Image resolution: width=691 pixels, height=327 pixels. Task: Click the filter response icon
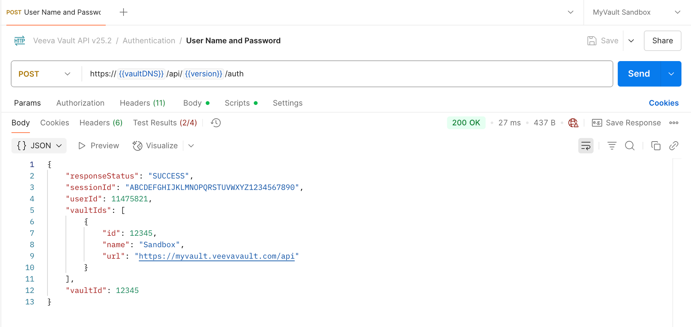click(x=611, y=146)
